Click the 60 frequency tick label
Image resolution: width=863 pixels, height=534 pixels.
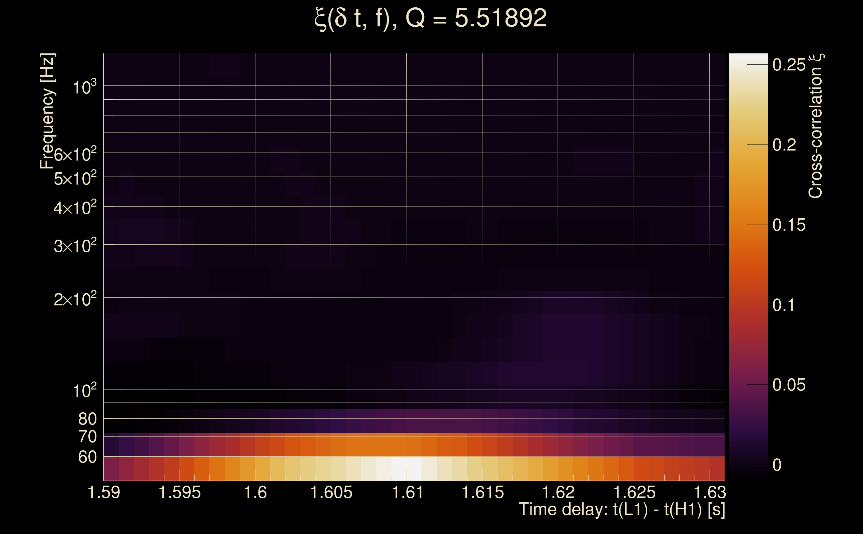87,457
